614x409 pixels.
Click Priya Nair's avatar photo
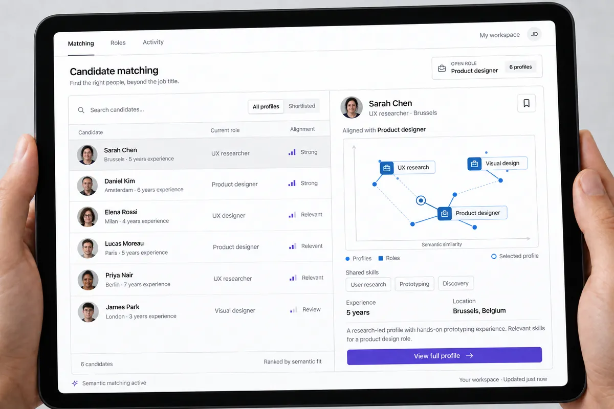pyautogui.click(x=87, y=280)
